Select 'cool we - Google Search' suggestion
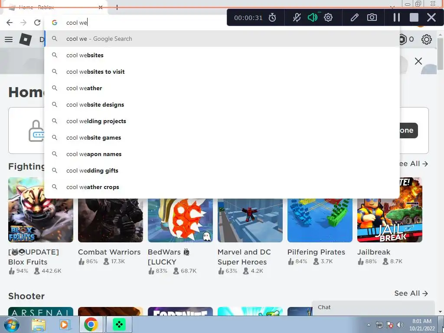The height and width of the screenshot is (333, 444). [x=222, y=39]
